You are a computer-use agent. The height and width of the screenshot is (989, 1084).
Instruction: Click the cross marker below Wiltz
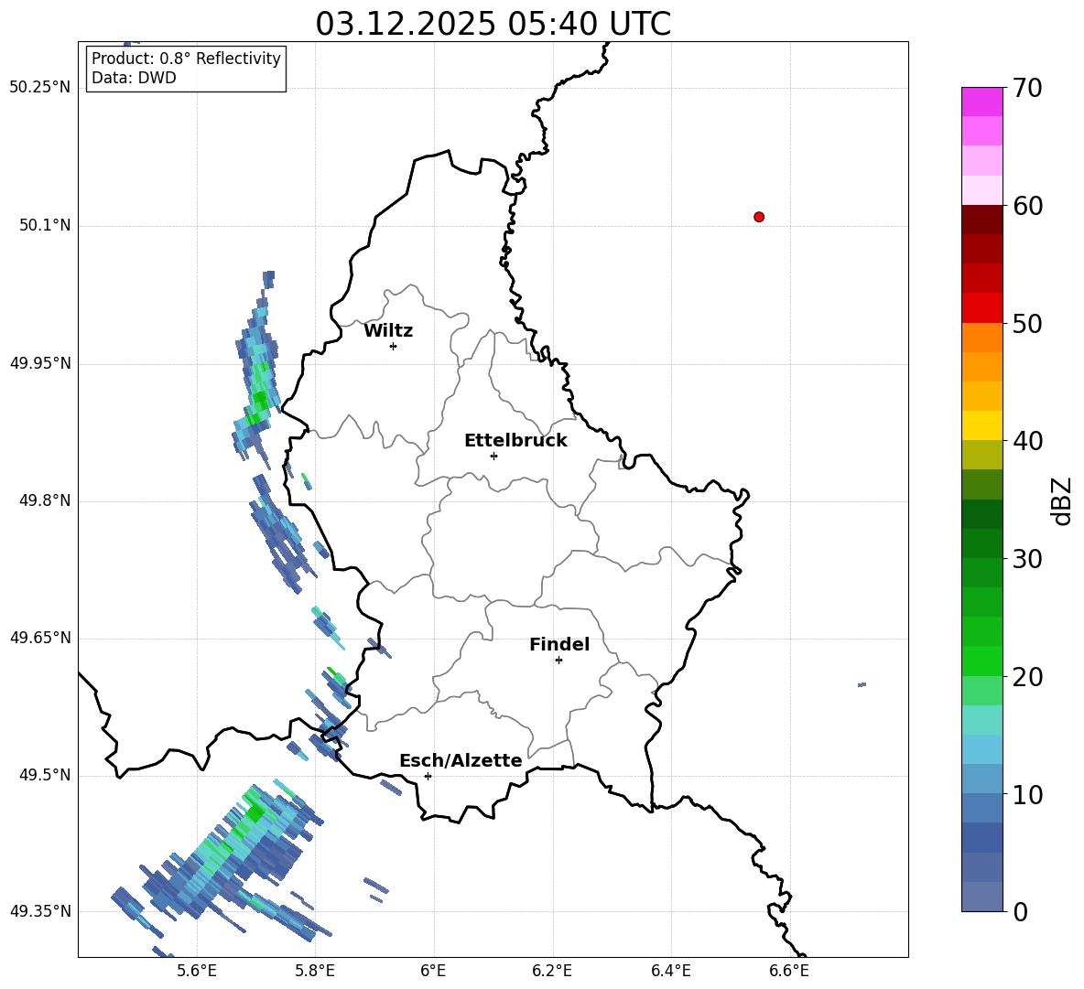[394, 346]
